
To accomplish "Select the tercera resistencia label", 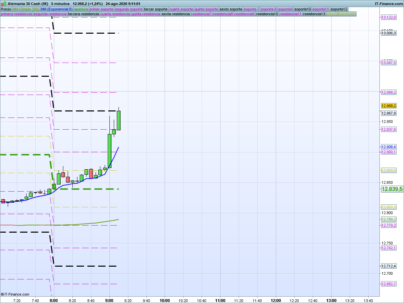I will [83, 14].
